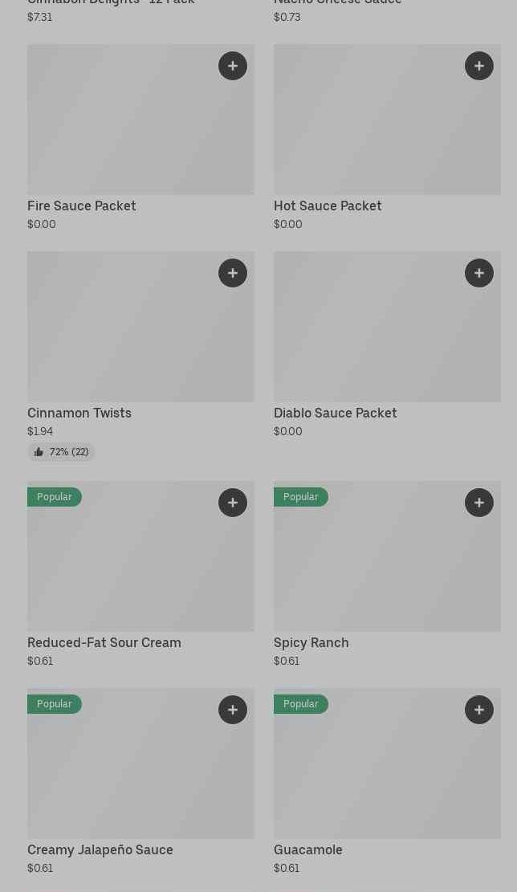Click Popular badge on Spicy Ranch
The image size is (517, 892).
[x=301, y=497]
